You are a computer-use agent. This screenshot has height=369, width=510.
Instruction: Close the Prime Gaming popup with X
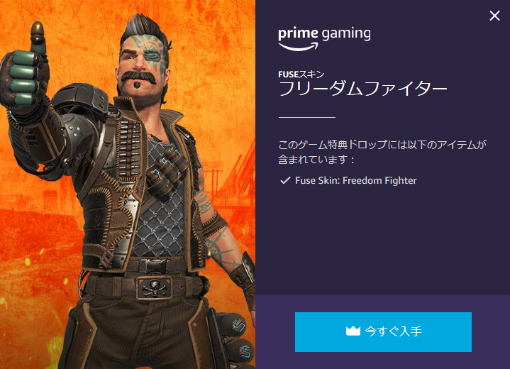494,16
